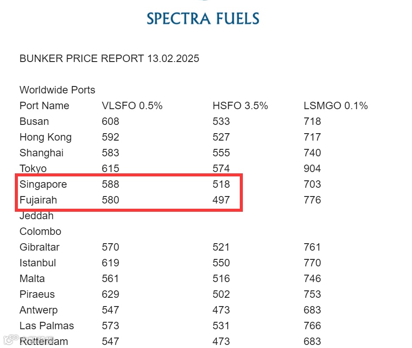This screenshot has height=348, width=412.
Task: Click the VLSFO 0.5% column header
Action: (132, 106)
